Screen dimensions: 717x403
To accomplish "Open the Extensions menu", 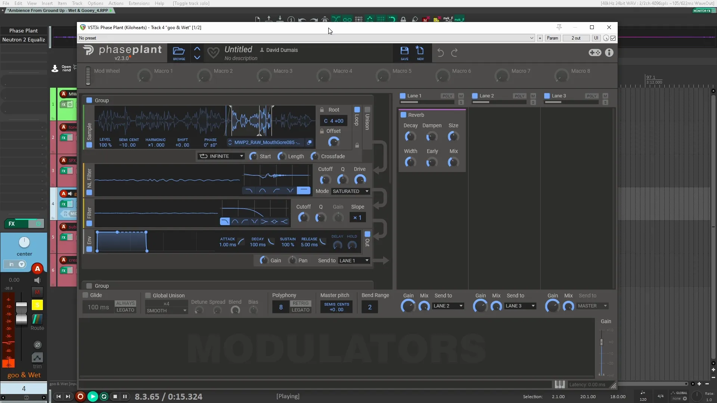I will (x=139, y=3).
